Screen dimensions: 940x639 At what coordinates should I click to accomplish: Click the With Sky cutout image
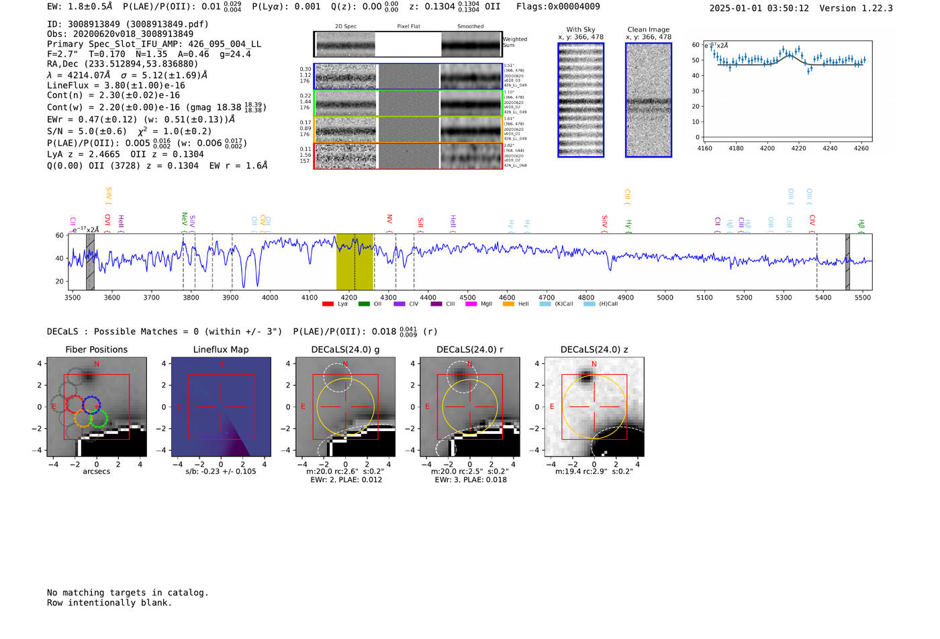point(581,100)
